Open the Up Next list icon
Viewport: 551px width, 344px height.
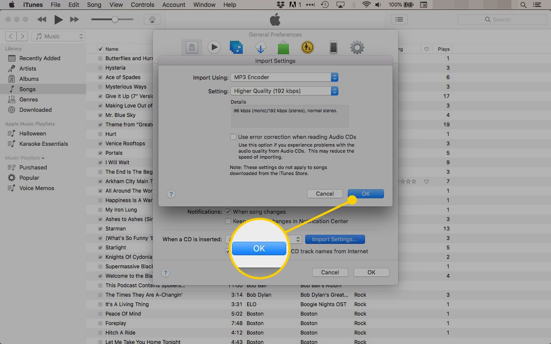[399, 19]
